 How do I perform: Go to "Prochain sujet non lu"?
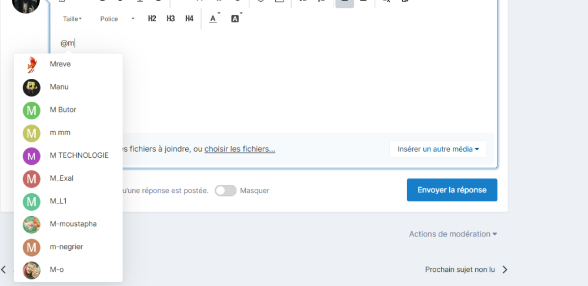(466, 270)
